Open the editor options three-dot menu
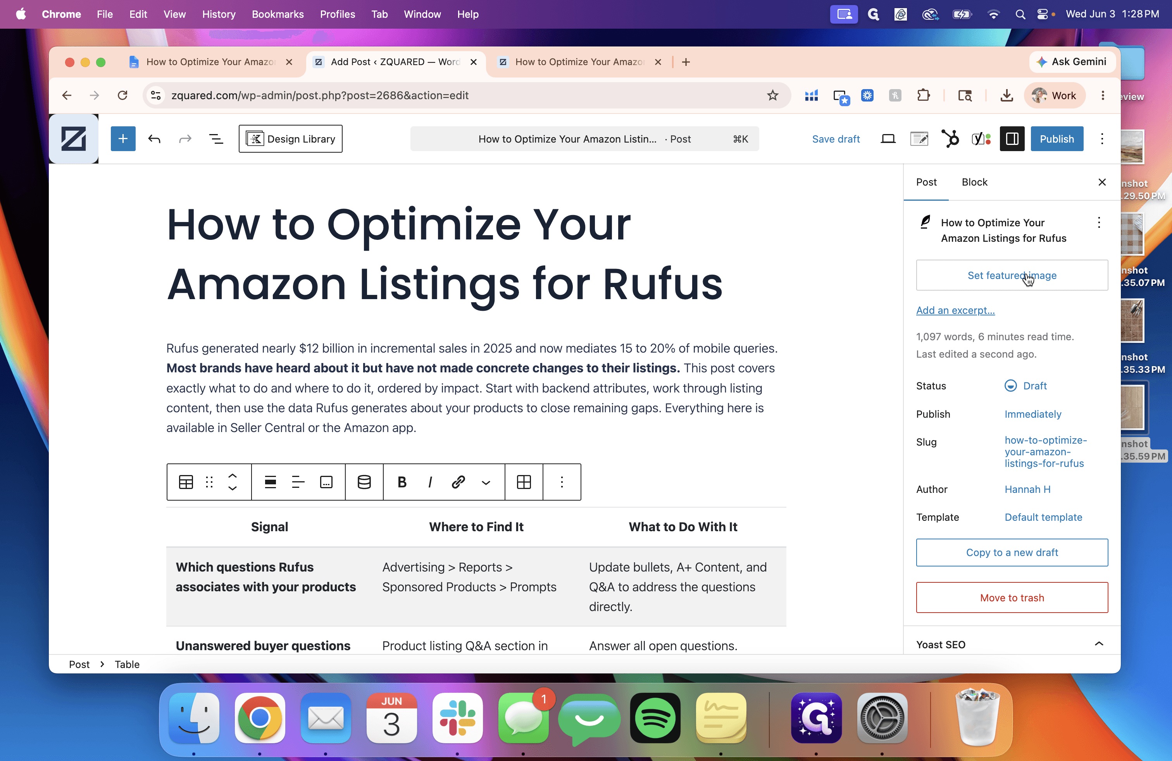This screenshot has width=1172, height=761. (x=1102, y=139)
